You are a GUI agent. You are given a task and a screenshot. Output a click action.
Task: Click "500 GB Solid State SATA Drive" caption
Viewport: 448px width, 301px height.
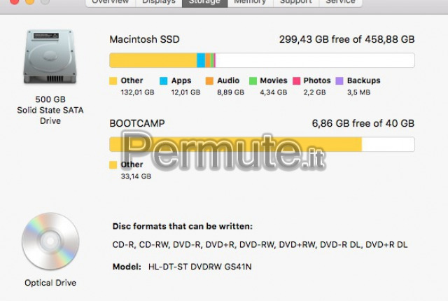[50, 110]
